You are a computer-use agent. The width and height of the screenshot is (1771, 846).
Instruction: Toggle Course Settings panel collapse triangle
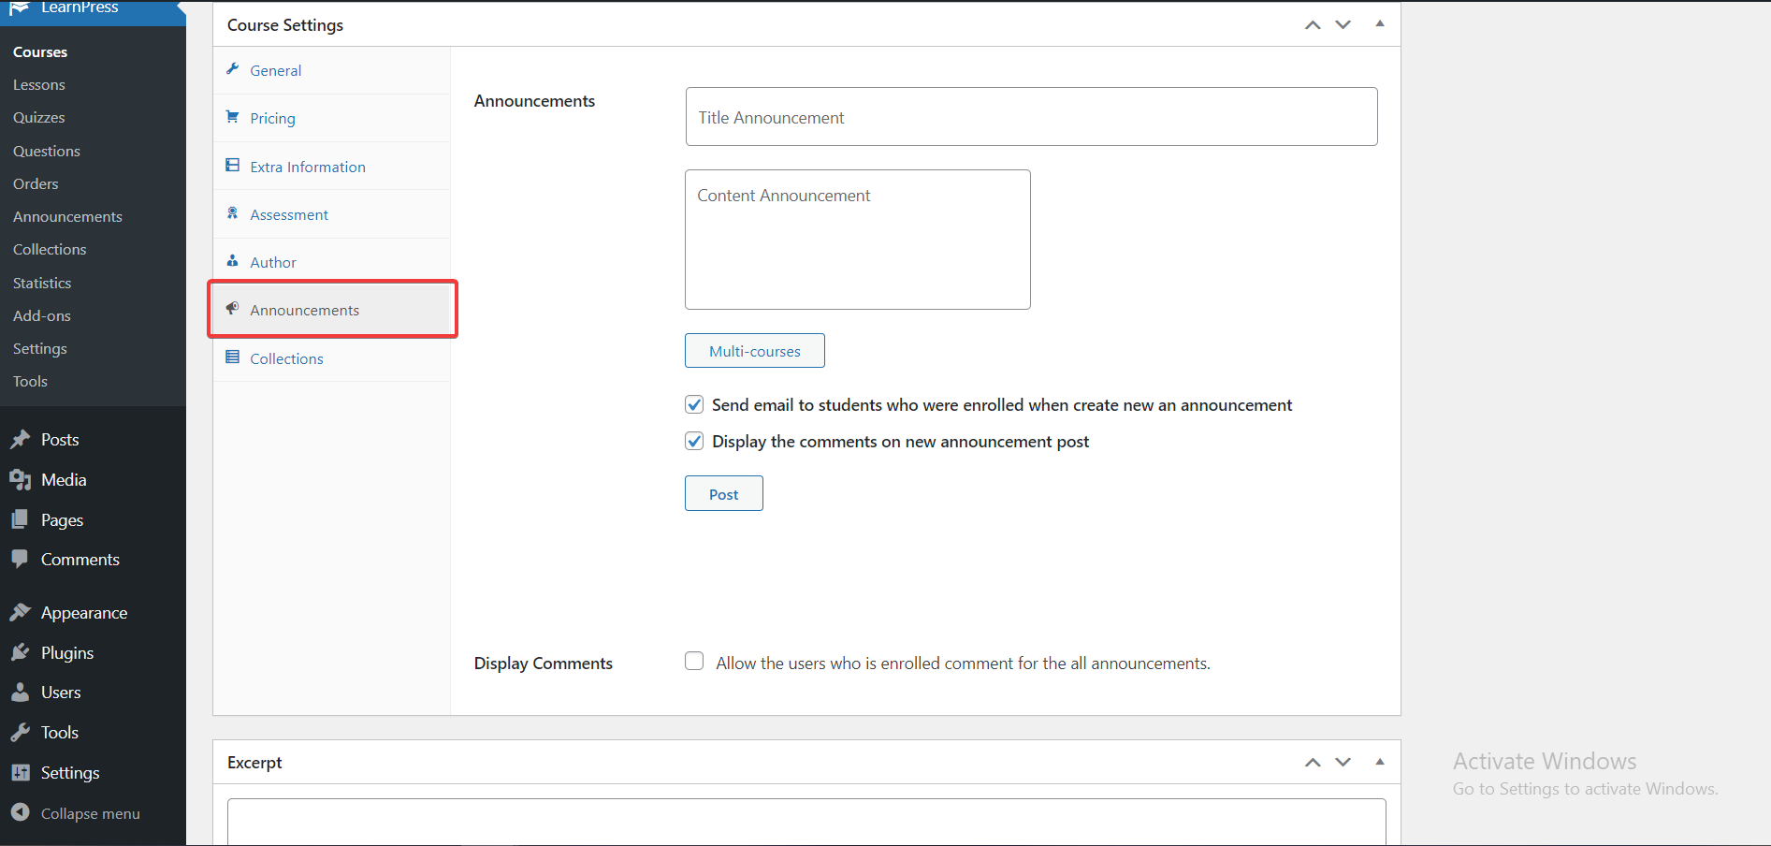click(x=1379, y=24)
